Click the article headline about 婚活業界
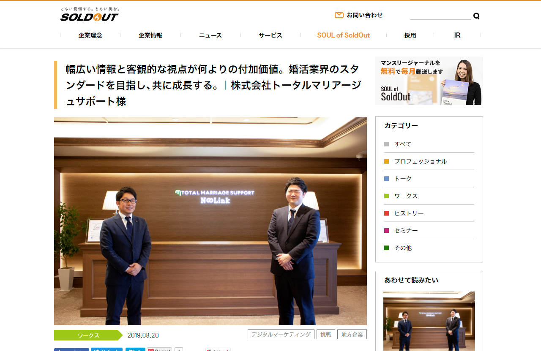Viewport: 541px width, 351px height. (x=213, y=85)
